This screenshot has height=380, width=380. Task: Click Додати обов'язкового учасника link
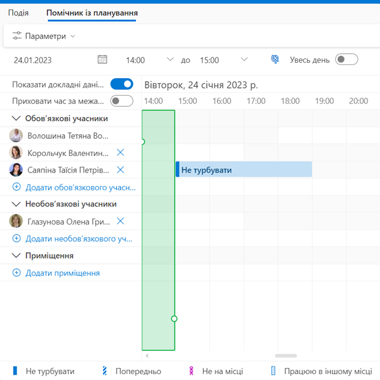pos(80,187)
